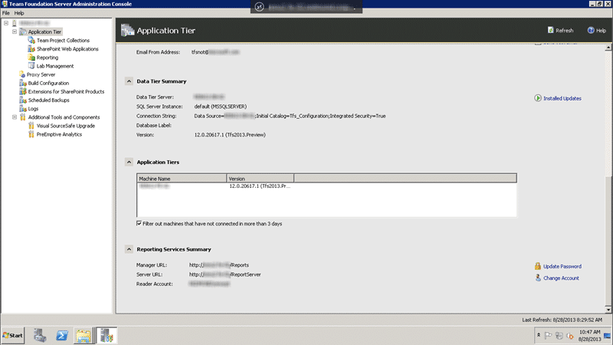
Task: Select Team Project Collections in tree
Action: (63, 41)
